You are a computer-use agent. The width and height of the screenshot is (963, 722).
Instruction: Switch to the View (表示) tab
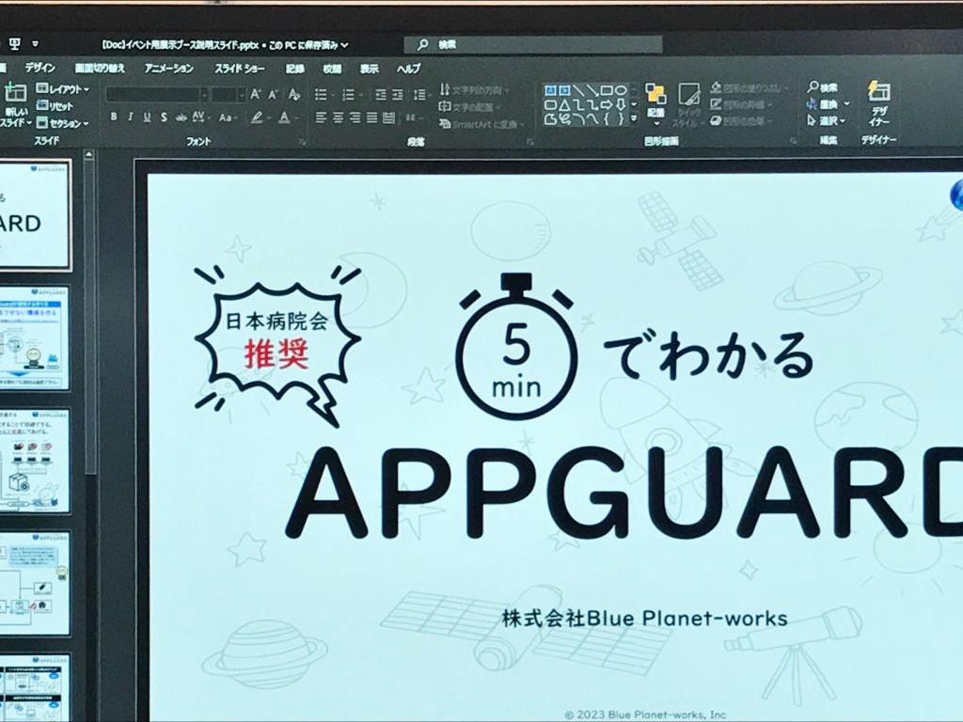coord(369,68)
